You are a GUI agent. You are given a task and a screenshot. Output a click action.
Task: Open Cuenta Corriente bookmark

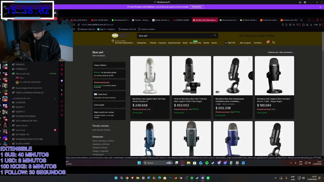[x=147, y=29]
